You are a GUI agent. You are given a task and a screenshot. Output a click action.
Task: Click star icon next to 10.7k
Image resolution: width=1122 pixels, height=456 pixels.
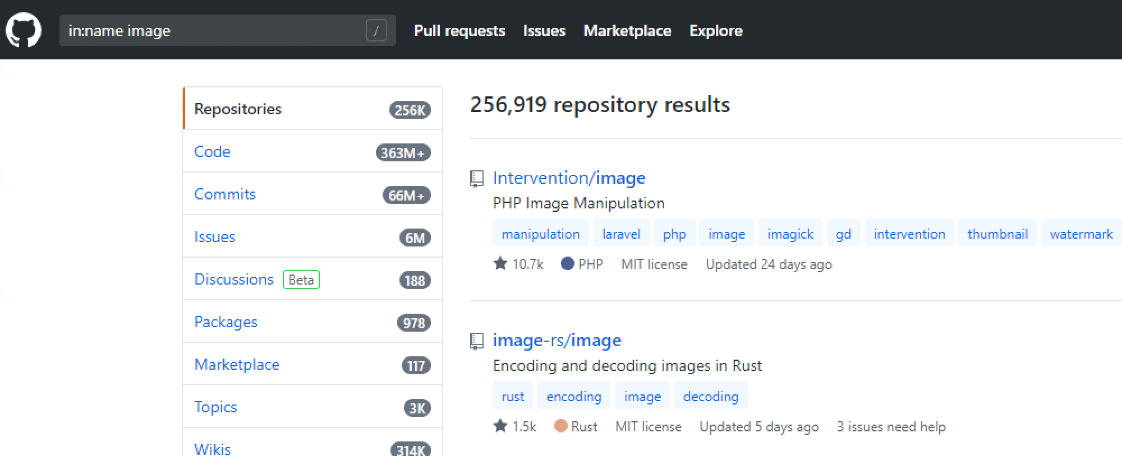(x=500, y=263)
